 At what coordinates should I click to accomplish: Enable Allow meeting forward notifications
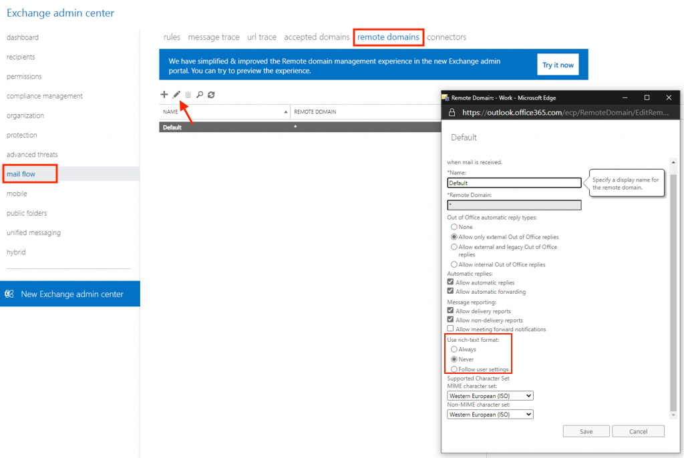tap(450, 328)
